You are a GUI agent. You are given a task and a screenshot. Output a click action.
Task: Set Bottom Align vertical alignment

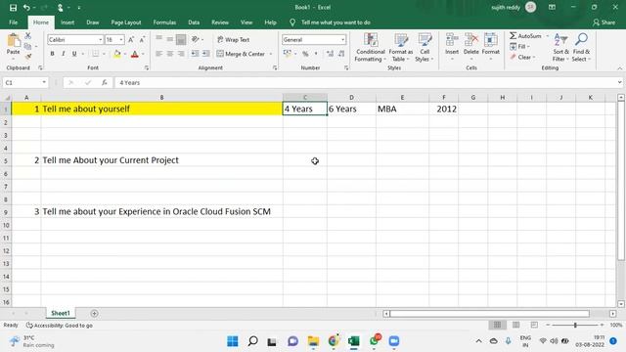point(181,39)
